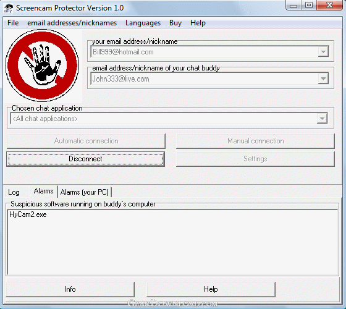Screen dimensions: 346x309
Task: Switch to the Log tab
Action: point(14,192)
